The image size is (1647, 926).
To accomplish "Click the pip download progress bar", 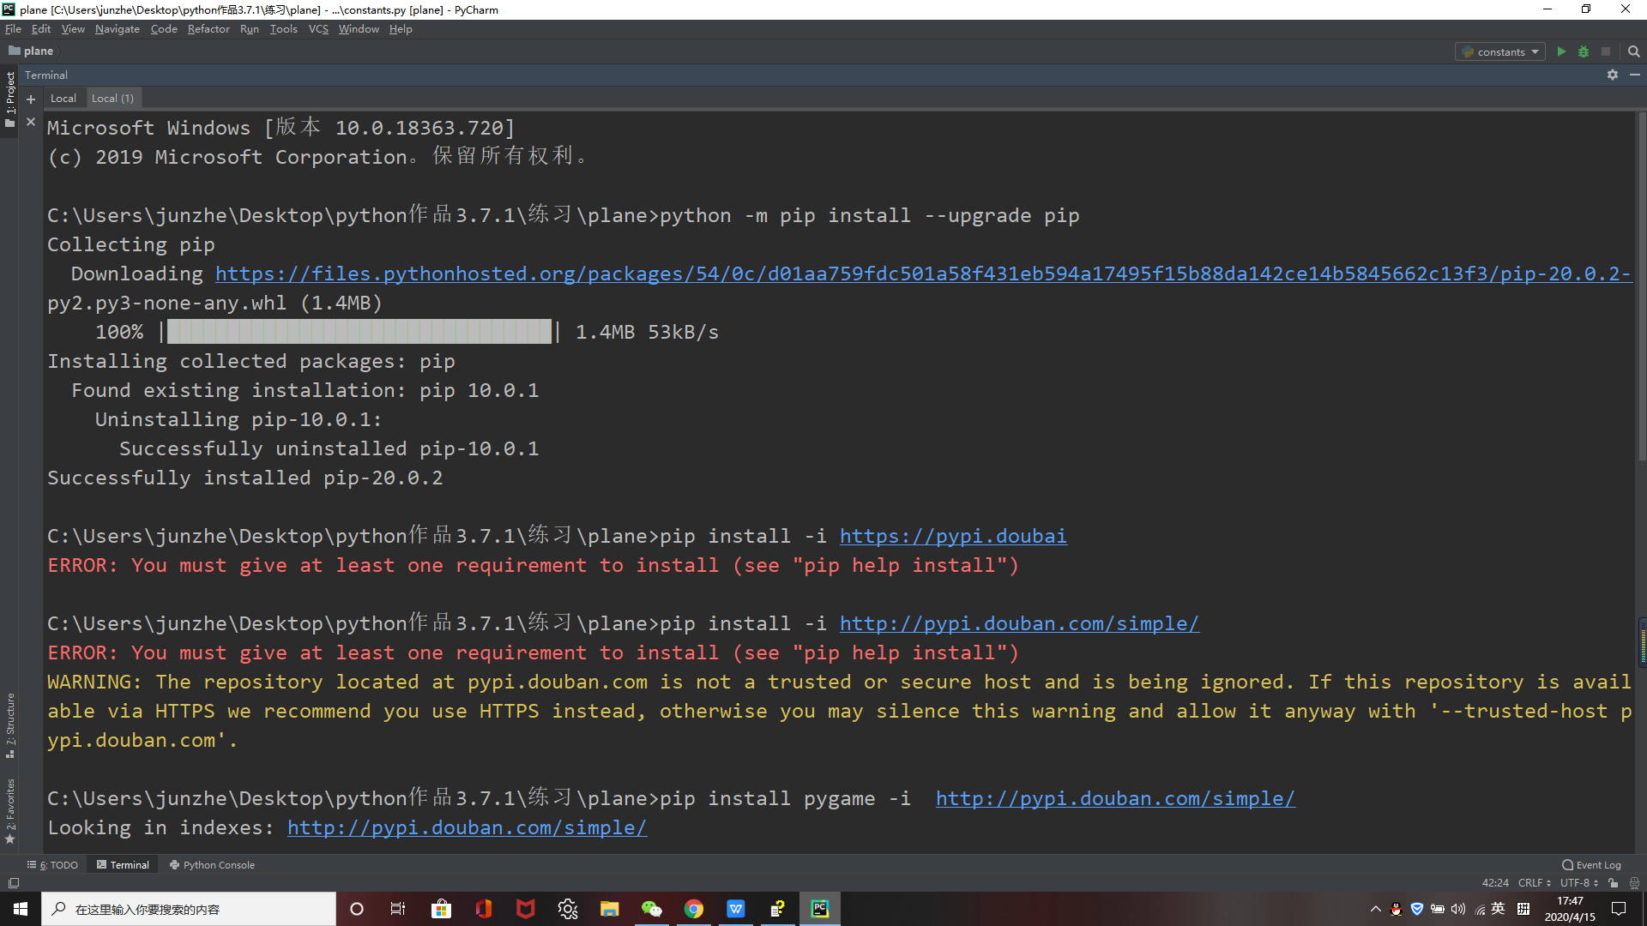I will (x=359, y=332).
